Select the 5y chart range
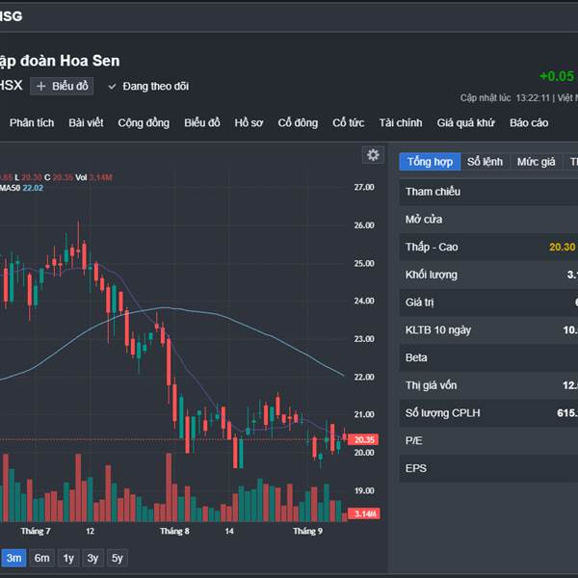 (118, 558)
